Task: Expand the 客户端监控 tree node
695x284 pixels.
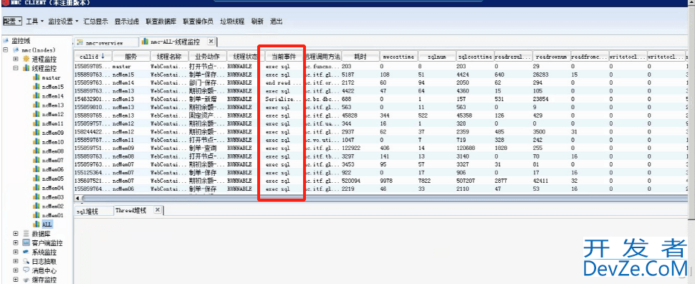Action: (x=16, y=242)
